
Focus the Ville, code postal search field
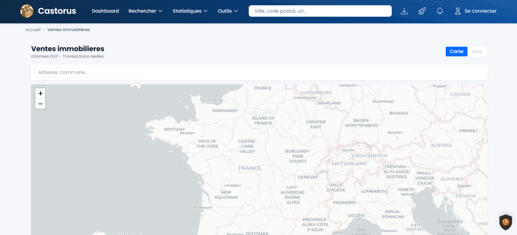[320, 11]
